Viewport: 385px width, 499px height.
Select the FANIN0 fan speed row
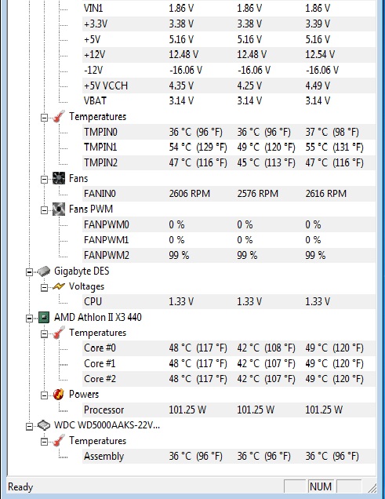[x=229, y=194]
